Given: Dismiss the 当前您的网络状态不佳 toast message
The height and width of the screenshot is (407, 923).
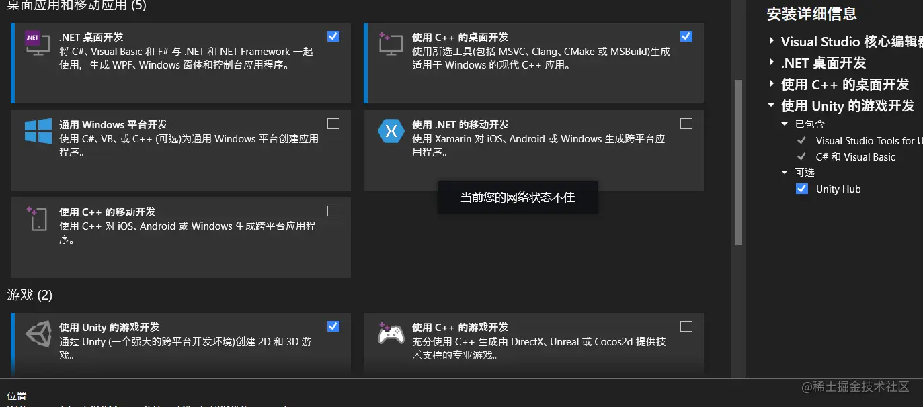Looking at the screenshot, I should point(518,197).
